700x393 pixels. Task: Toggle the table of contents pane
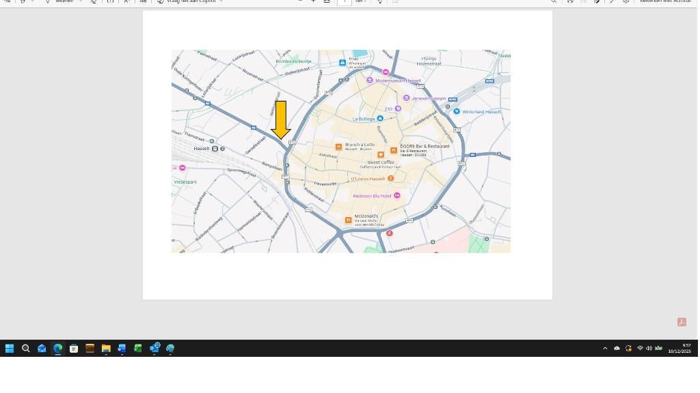pyautogui.click(x=8, y=2)
